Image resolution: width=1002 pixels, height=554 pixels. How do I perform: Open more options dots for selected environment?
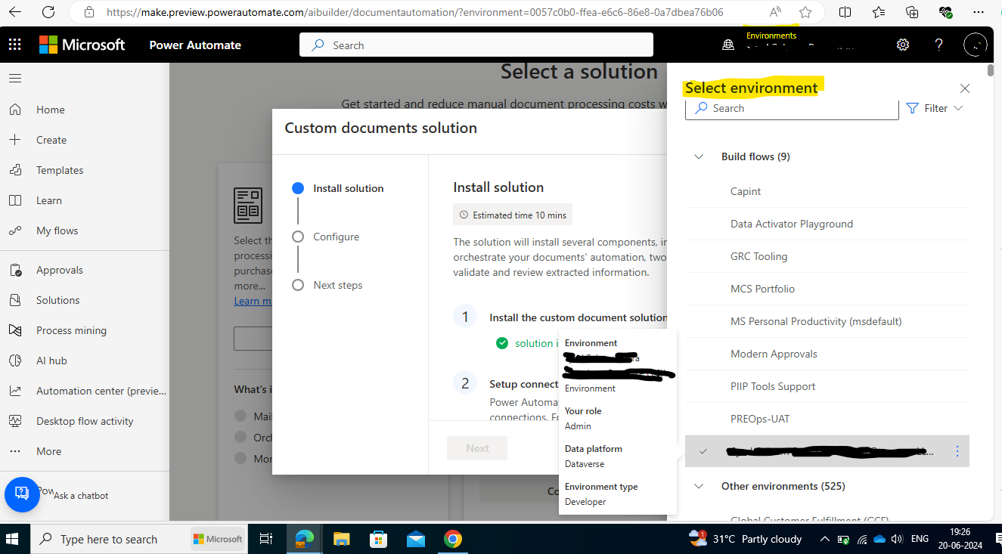click(957, 451)
